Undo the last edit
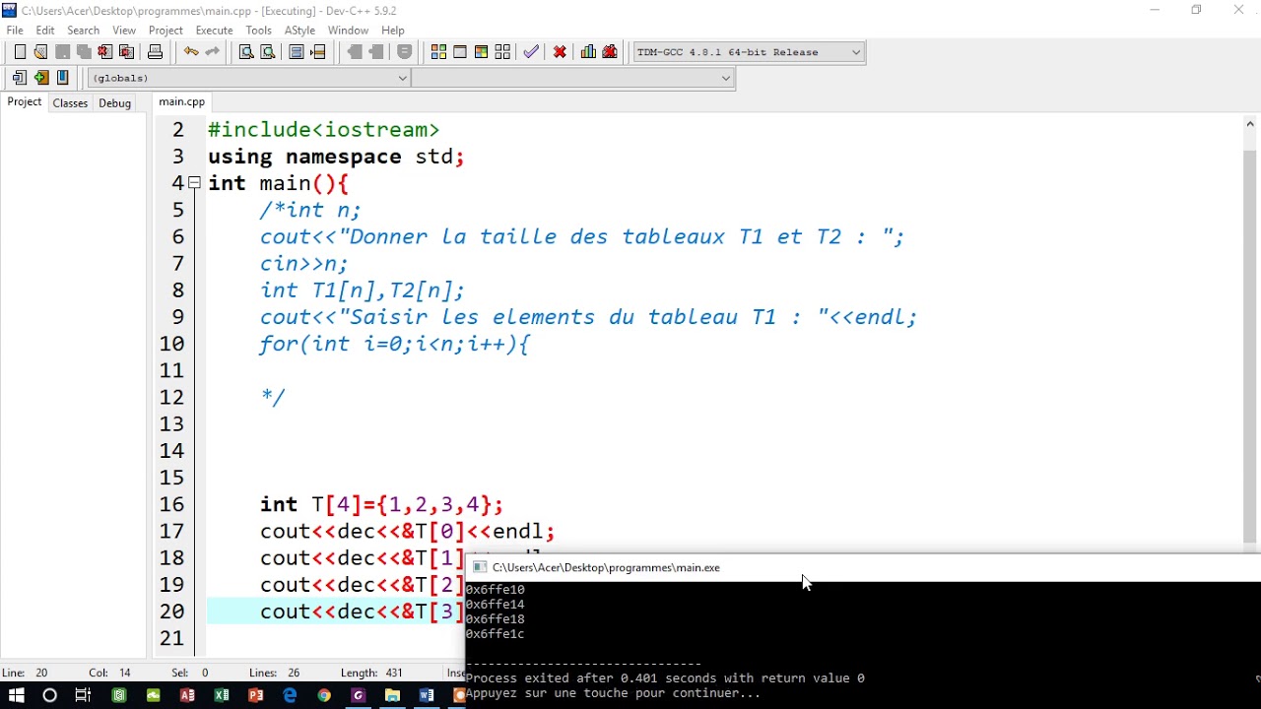The width and height of the screenshot is (1261, 709). point(190,52)
